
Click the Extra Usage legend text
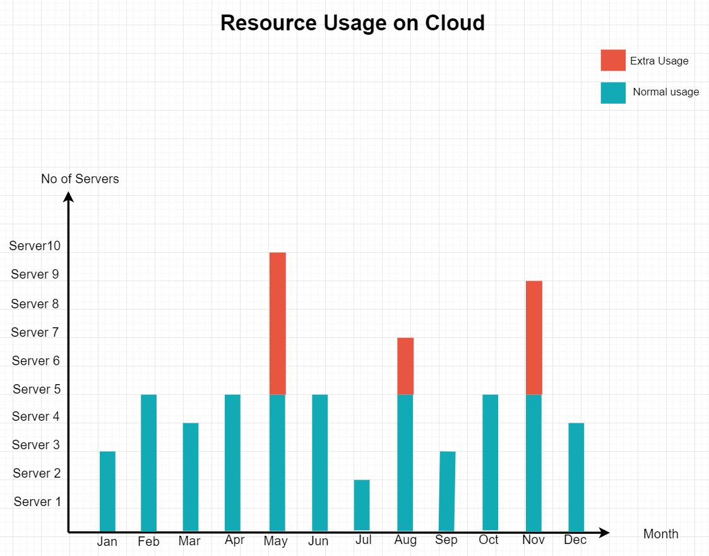[659, 61]
